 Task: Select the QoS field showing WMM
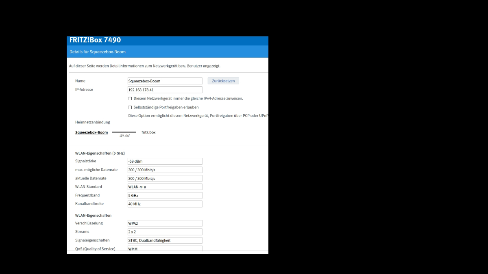point(165,248)
